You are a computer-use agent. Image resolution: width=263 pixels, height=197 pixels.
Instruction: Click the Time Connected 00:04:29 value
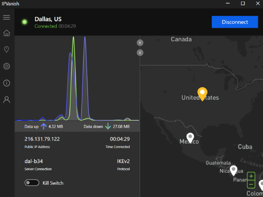[x=120, y=139]
